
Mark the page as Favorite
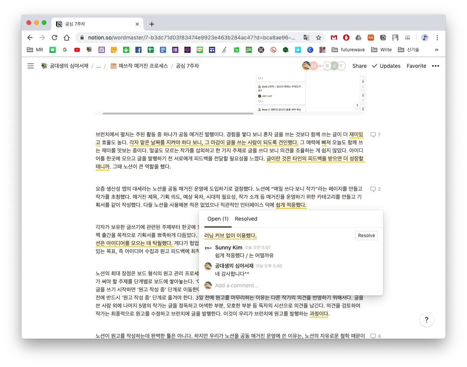tap(416, 66)
